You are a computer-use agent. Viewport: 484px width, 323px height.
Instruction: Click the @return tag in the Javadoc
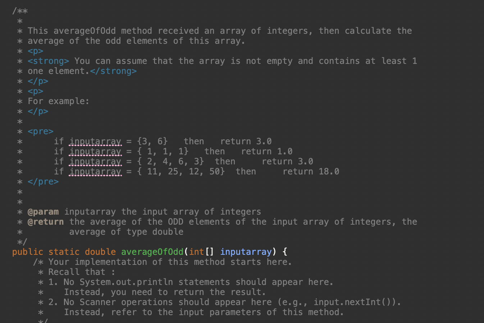45,221
